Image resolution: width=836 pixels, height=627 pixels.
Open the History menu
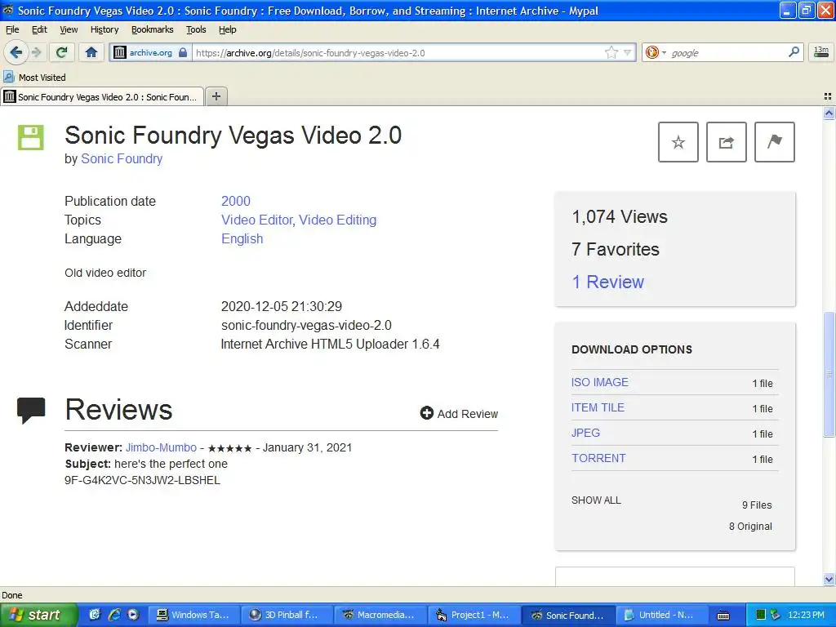[x=104, y=29]
